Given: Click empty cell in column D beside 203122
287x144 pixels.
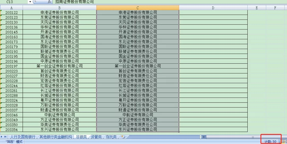Looking at the screenshot, I should coord(213,12).
